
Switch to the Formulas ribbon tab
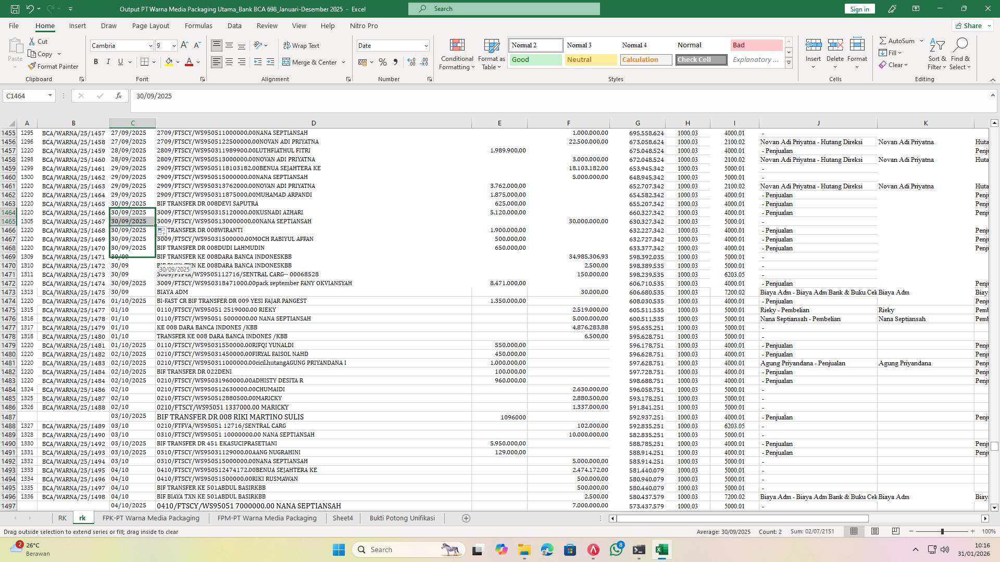point(198,25)
